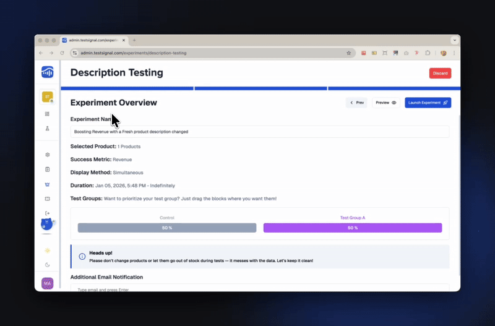Open the settings gear icon in sidebar
Viewport: 495px width, 326px height.
pos(48,155)
